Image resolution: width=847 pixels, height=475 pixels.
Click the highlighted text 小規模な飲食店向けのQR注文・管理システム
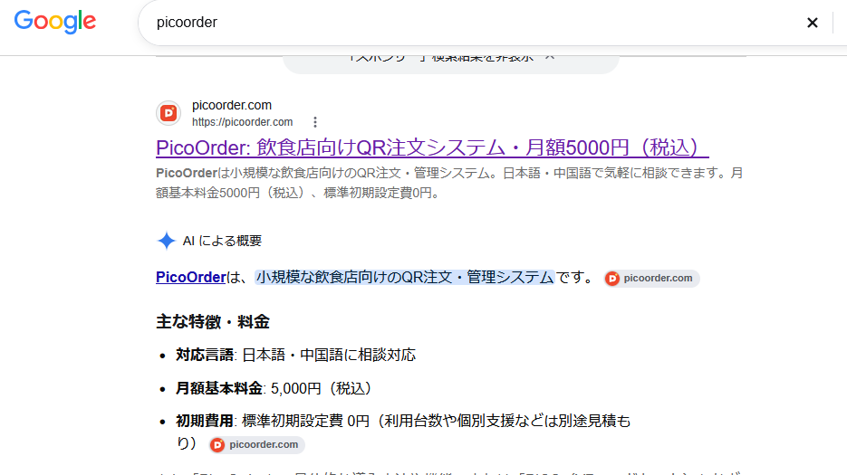click(405, 277)
